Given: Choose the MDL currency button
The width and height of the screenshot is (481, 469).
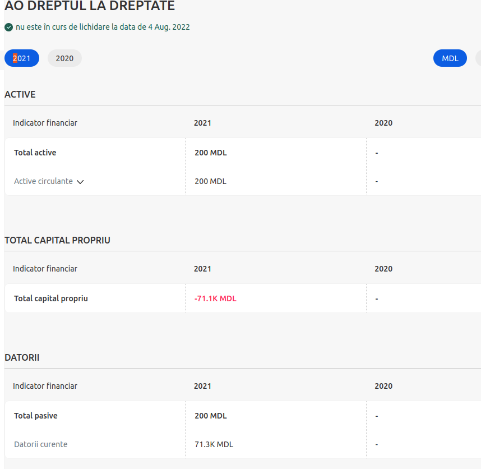Looking at the screenshot, I should click(x=450, y=58).
